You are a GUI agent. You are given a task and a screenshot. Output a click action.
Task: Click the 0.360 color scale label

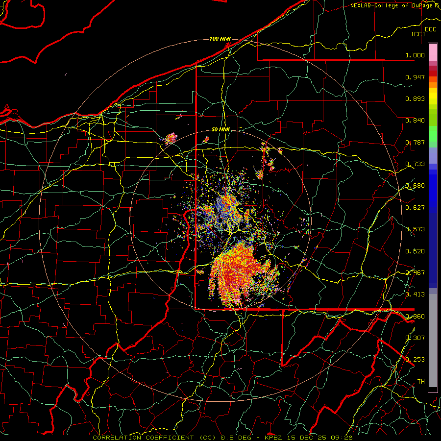(x=415, y=316)
